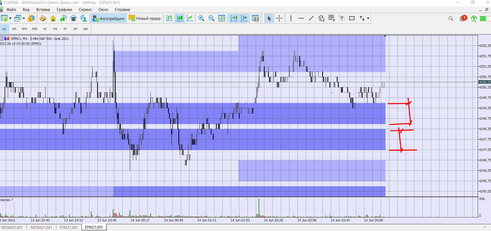Select the crosshair tool
Image resolution: width=491 pixels, height=231 pixels.
(279, 18)
